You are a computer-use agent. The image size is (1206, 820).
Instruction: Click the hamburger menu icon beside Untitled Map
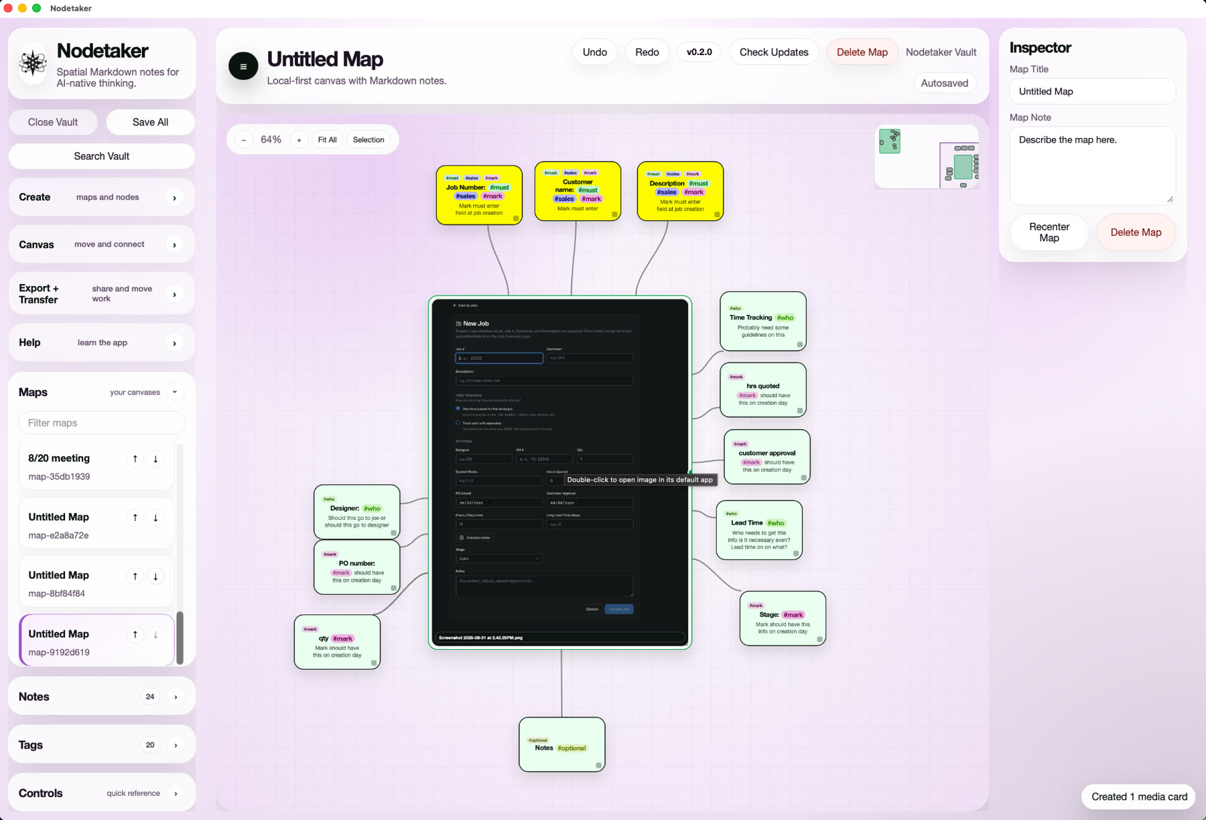[243, 66]
